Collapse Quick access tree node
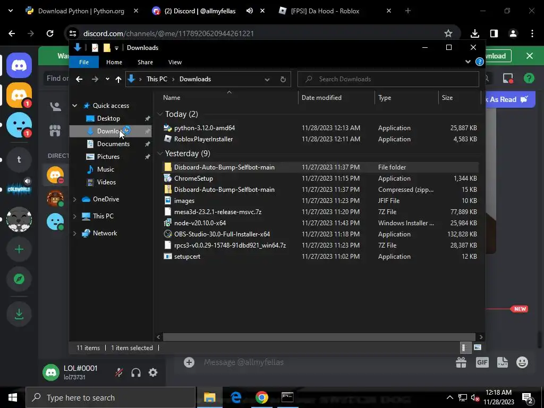The image size is (544, 408). pos(74,106)
